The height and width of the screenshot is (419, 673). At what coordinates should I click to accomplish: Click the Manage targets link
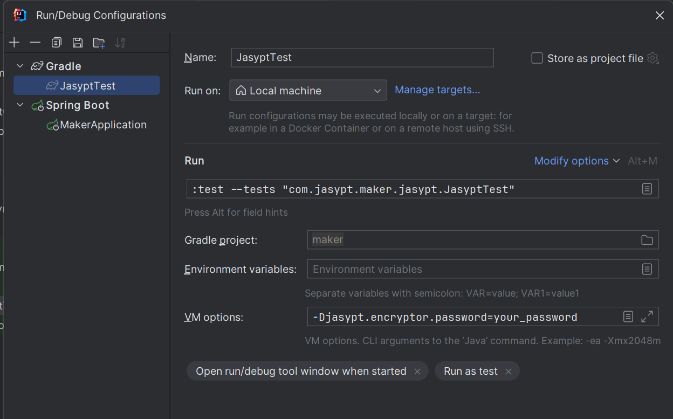[437, 90]
